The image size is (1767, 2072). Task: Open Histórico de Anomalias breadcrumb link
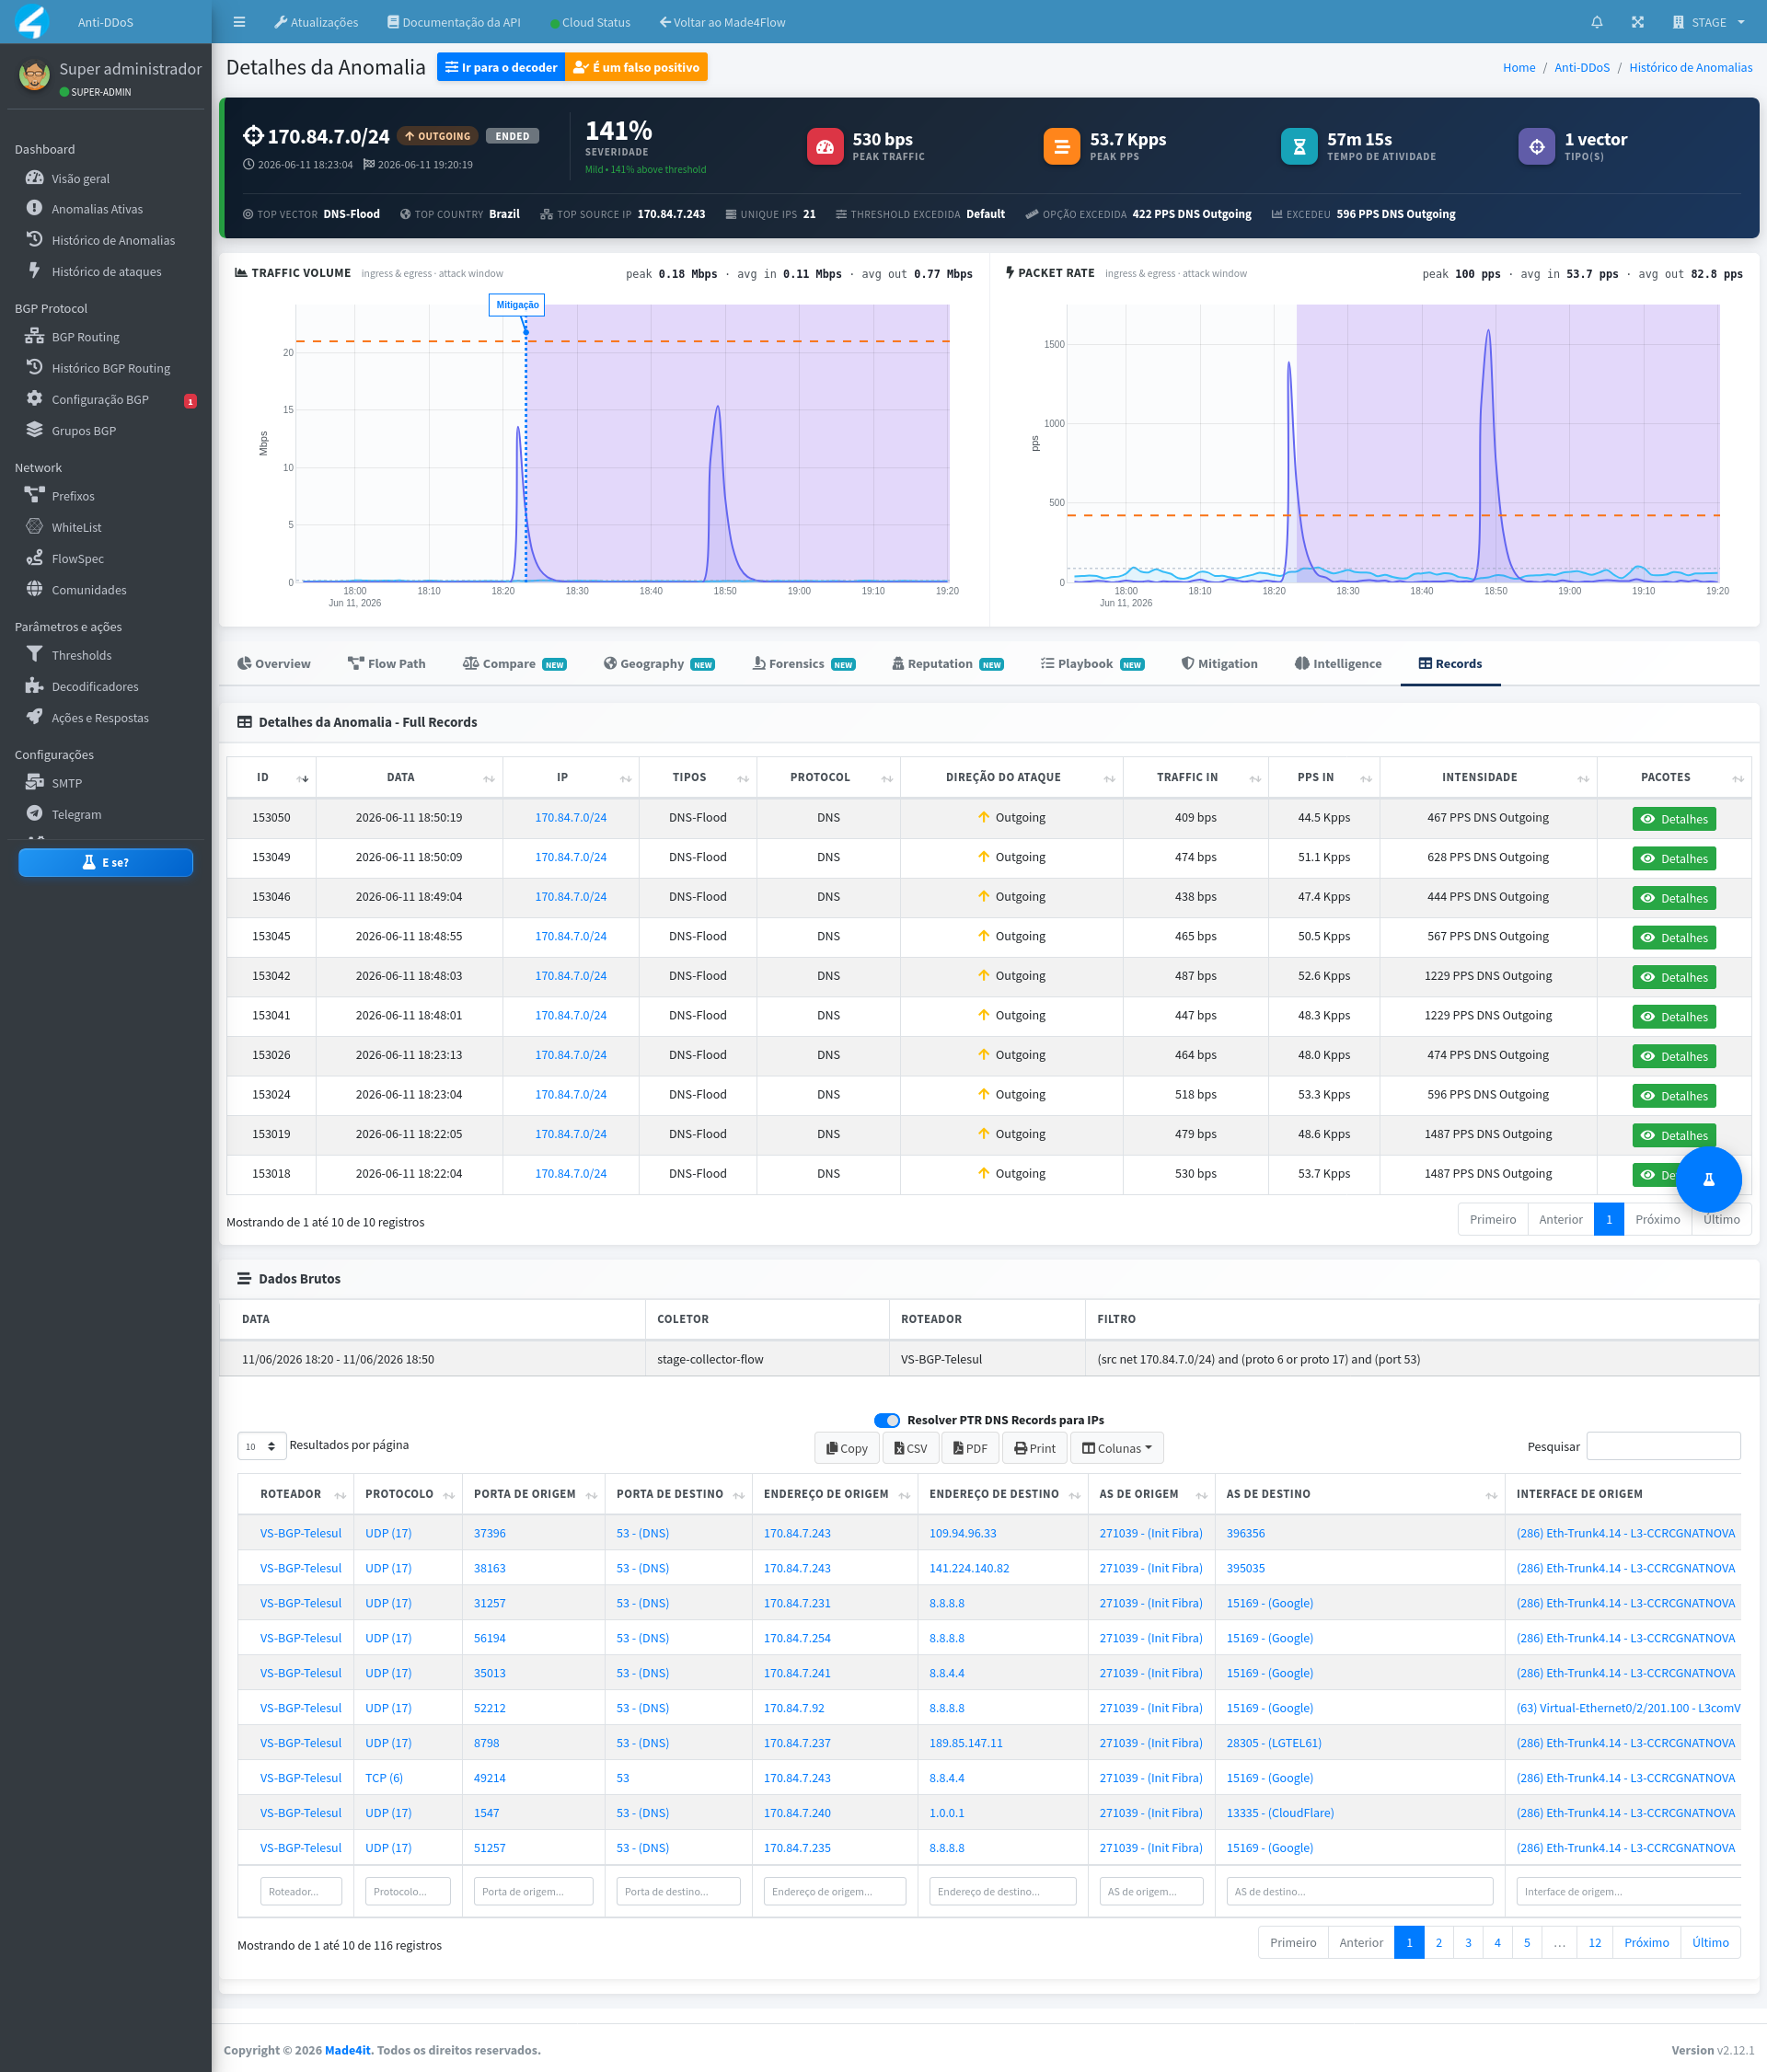(x=1690, y=67)
